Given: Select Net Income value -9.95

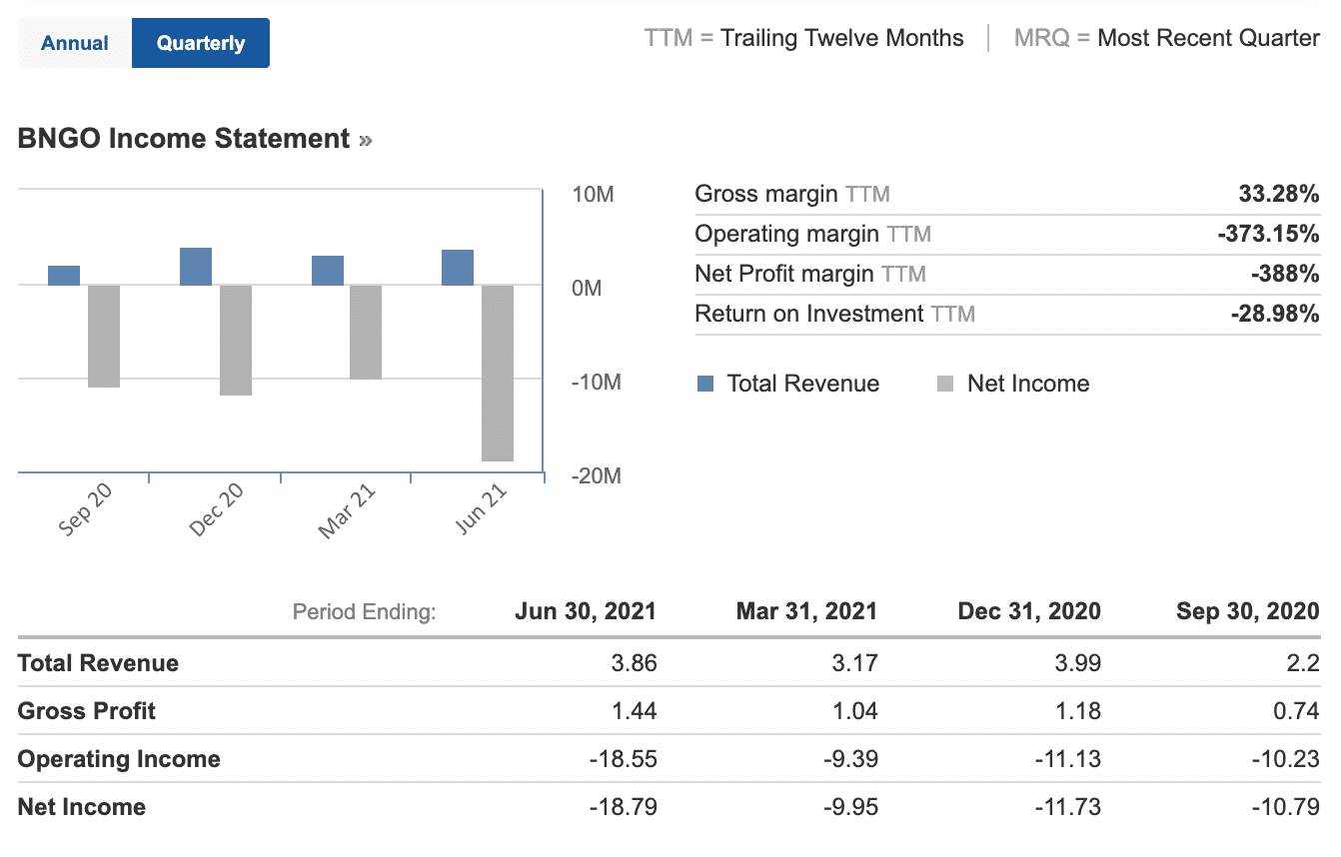Looking at the screenshot, I should [850, 807].
